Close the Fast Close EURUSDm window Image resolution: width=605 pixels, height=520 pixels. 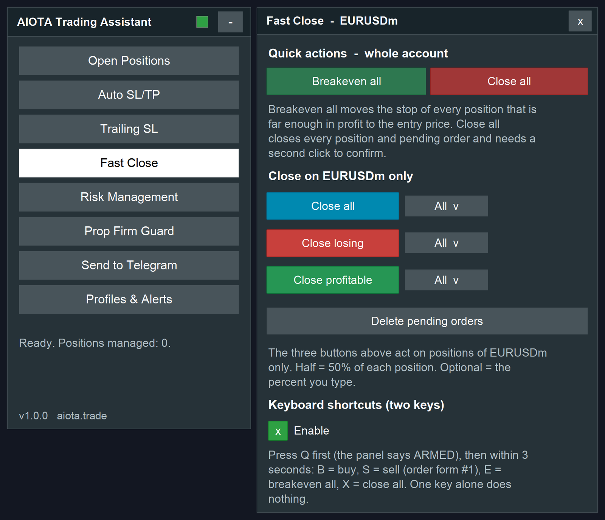[x=580, y=21]
